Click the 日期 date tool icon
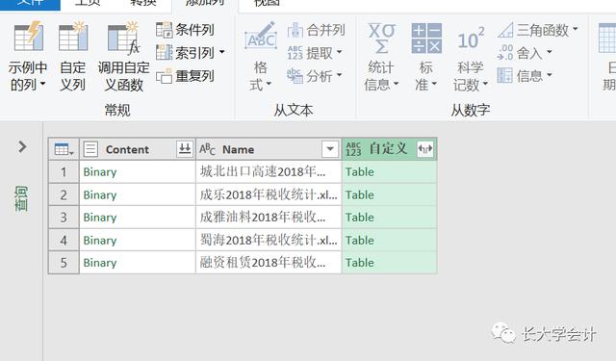This screenshot has width=616, height=361. pos(607,39)
